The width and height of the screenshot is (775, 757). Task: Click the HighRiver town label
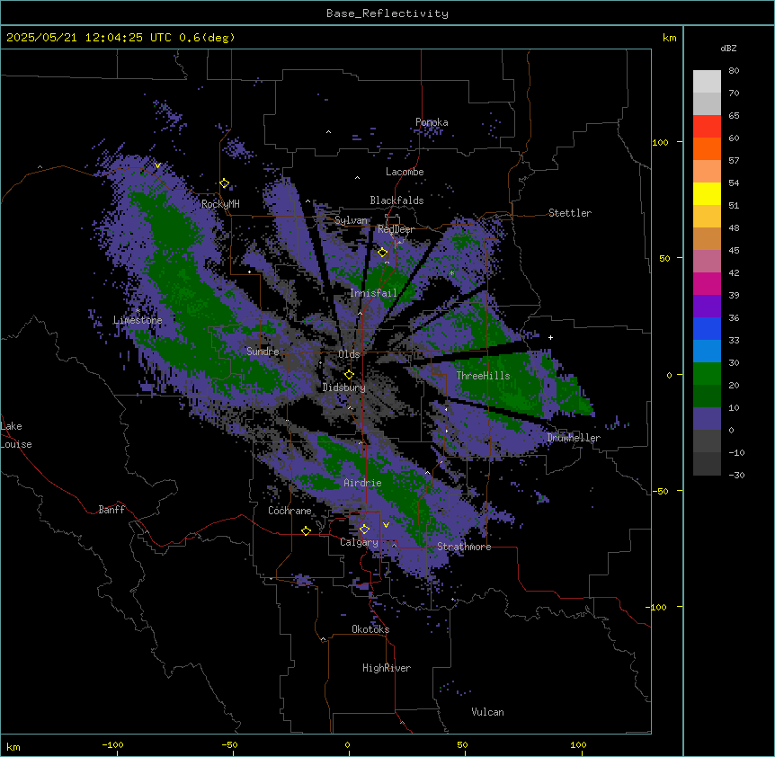tap(387, 668)
